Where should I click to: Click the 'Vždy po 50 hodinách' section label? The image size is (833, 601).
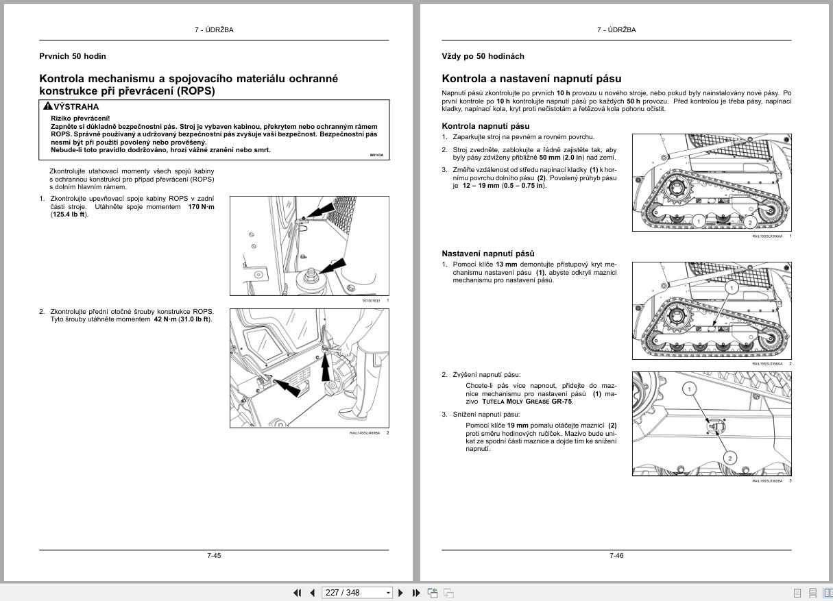coord(483,56)
